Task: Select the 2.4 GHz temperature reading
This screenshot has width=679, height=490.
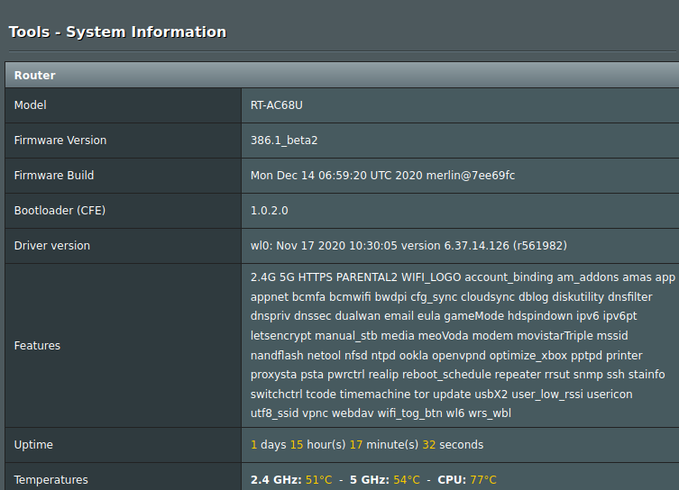Action: click(x=291, y=479)
